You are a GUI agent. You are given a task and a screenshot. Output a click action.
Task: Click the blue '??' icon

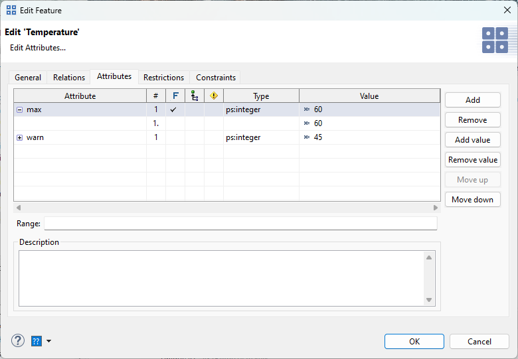(37, 341)
